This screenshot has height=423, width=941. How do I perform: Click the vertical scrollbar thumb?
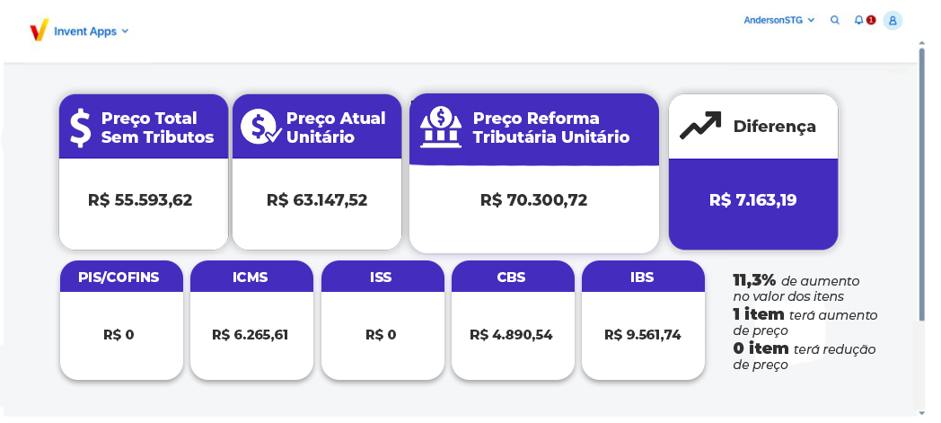click(x=922, y=183)
